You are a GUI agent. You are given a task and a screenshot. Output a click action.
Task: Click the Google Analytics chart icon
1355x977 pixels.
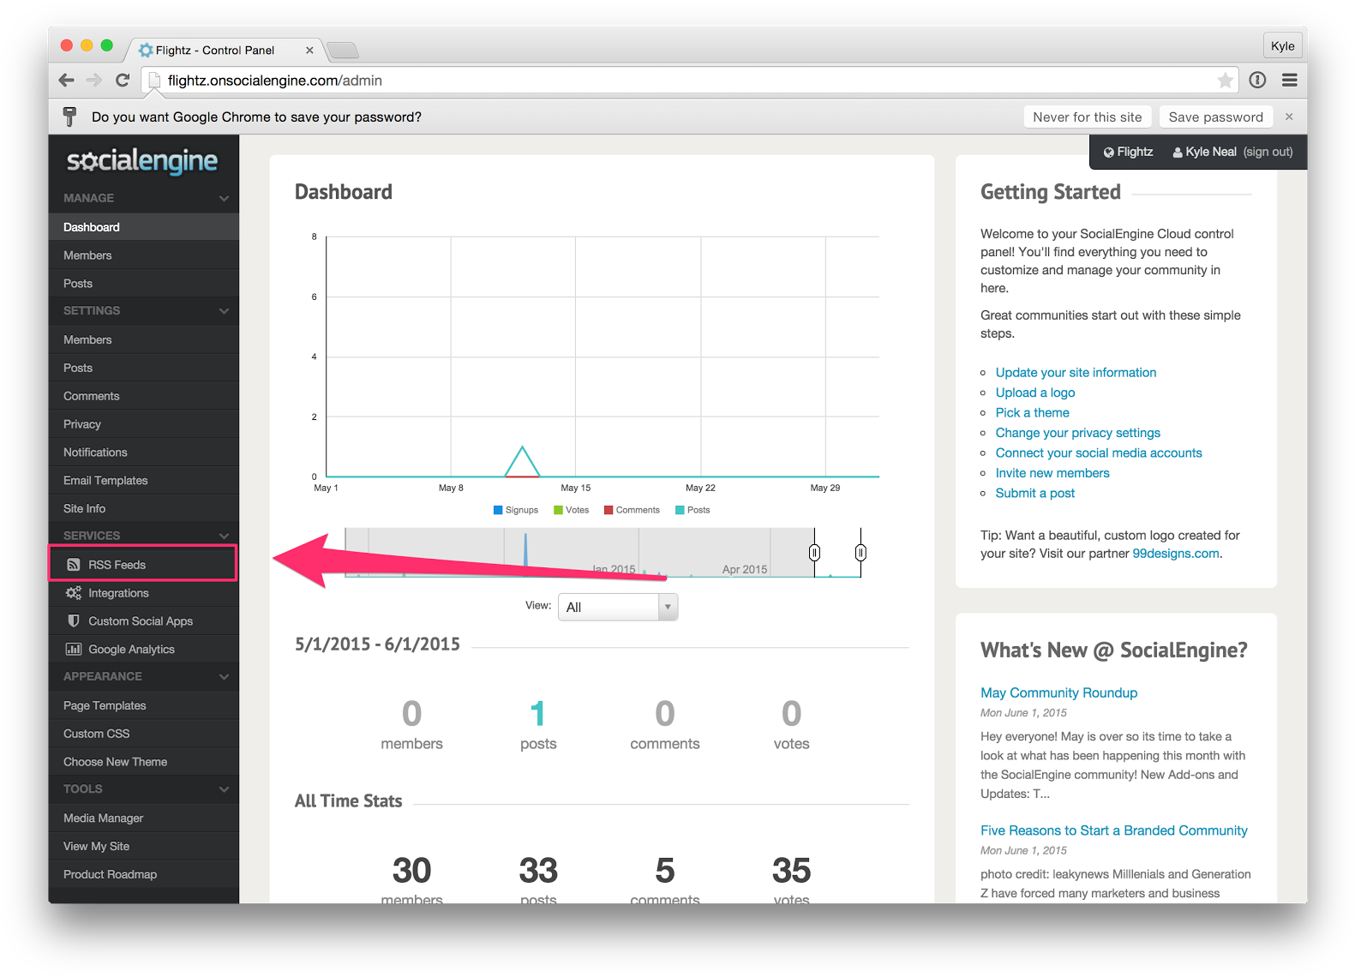point(74,649)
